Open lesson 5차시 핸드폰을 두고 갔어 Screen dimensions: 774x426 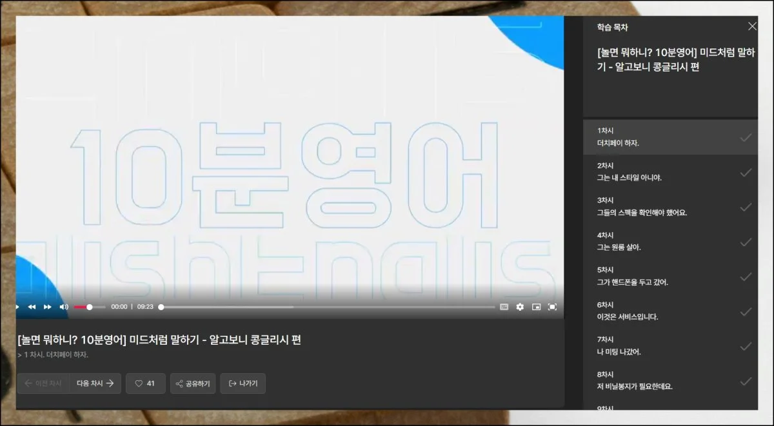point(664,276)
